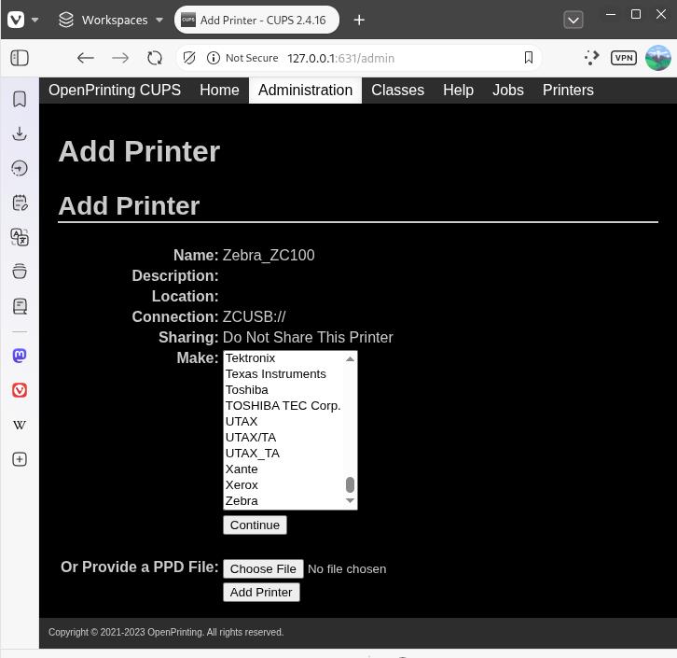Click the Continue button

click(x=255, y=525)
